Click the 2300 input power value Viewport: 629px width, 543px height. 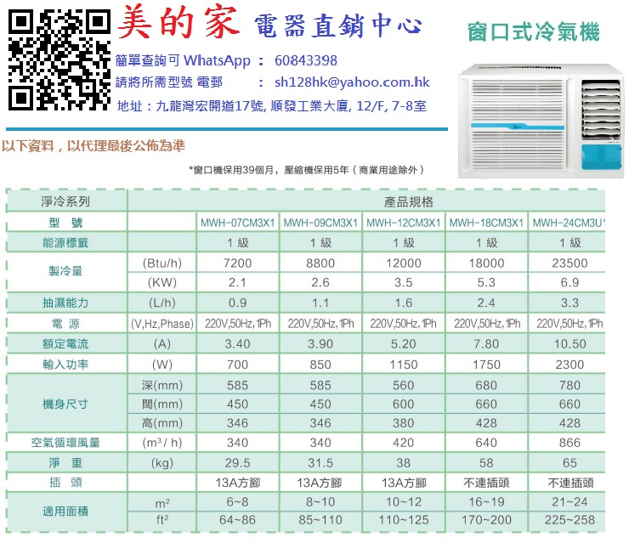[569, 365]
